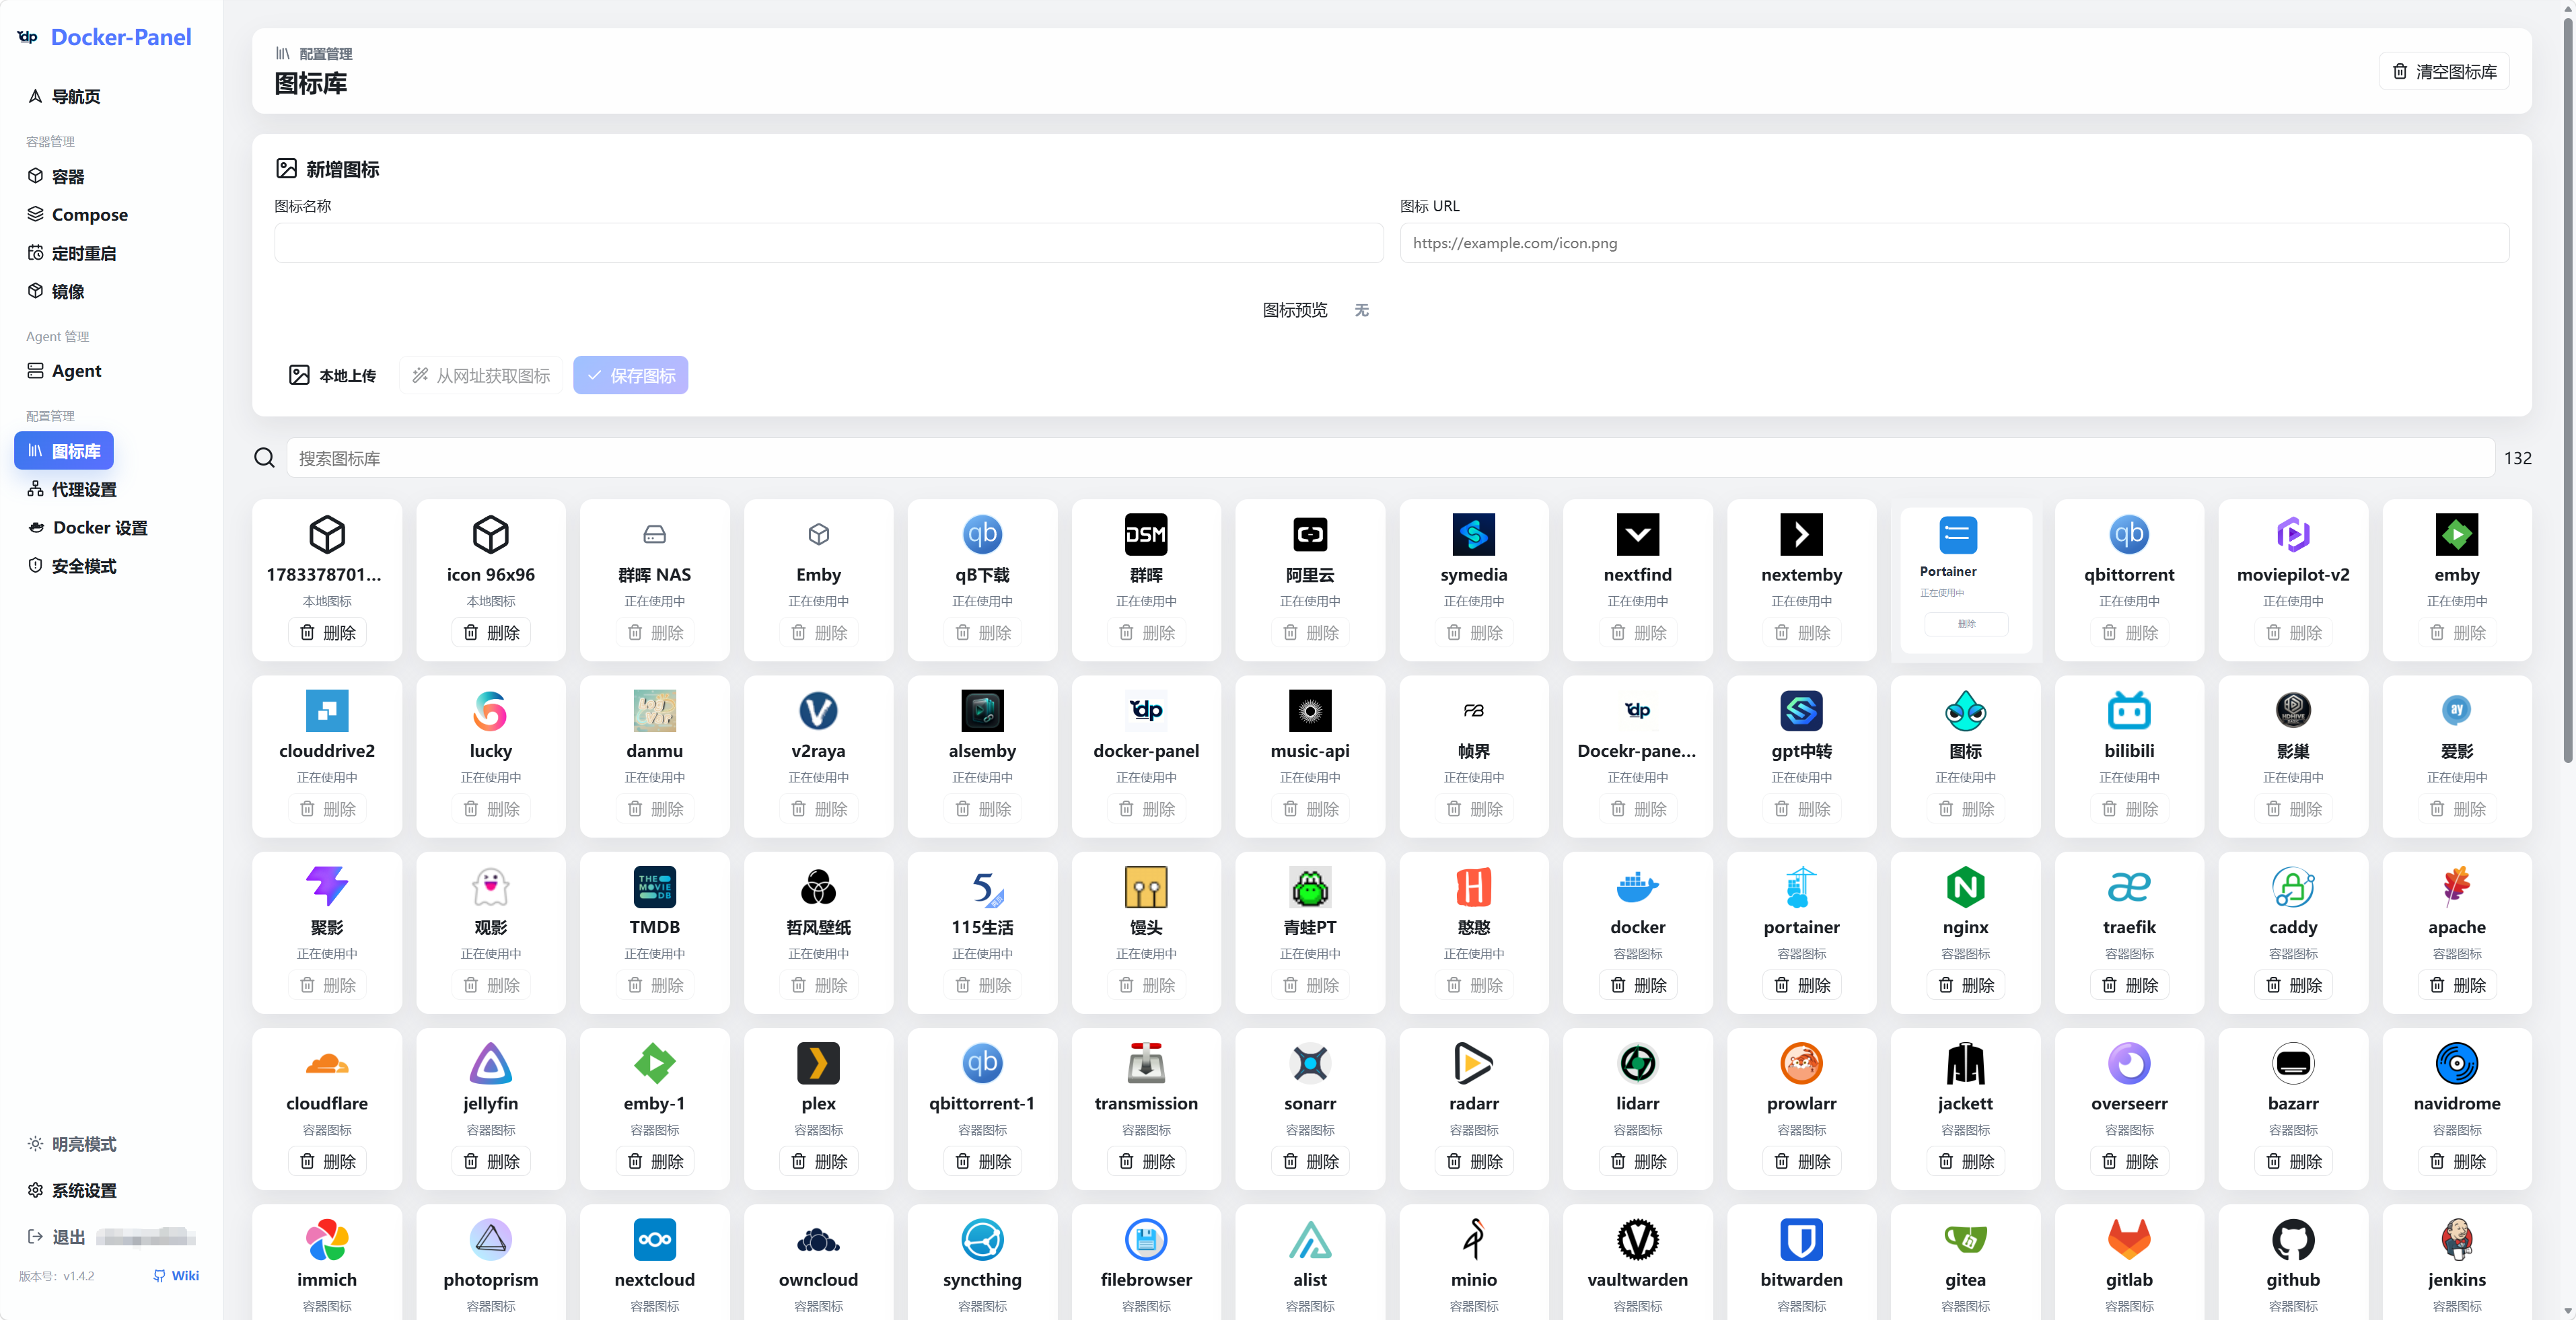2576x1320 pixels.
Task: Select 图标库 in the sidebar
Action: [64, 451]
